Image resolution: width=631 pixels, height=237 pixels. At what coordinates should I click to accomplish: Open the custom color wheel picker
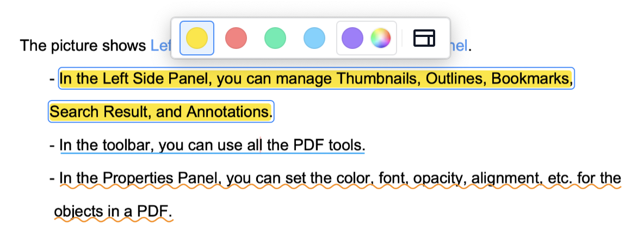(x=381, y=38)
